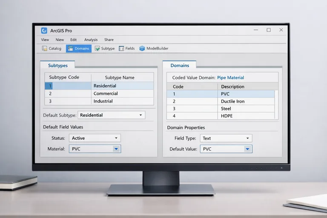Screen dimensions: 327x218
Task: Open the Share menu
Action: click(109, 40)
